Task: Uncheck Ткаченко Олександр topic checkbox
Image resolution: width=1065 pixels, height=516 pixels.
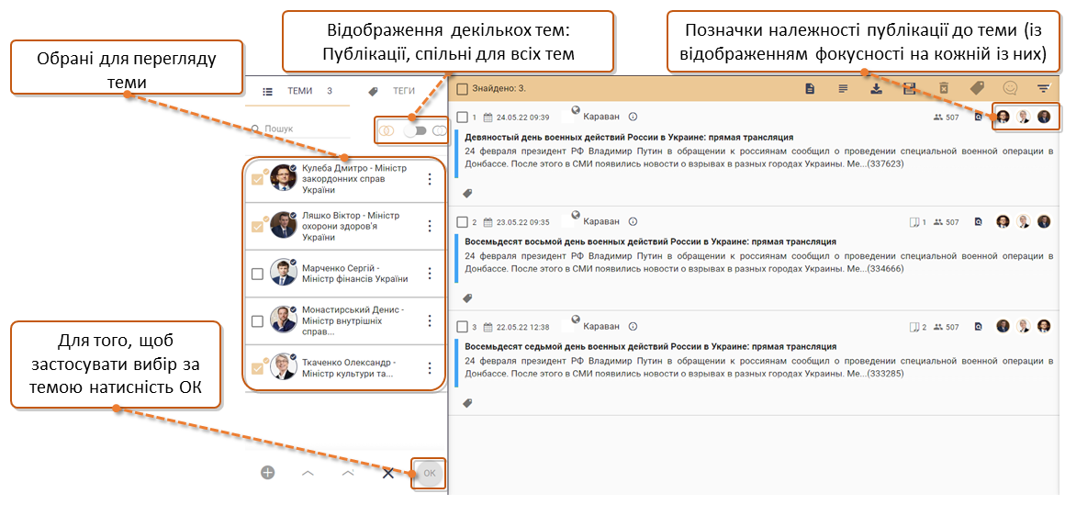Action: (x=257, y=368)
